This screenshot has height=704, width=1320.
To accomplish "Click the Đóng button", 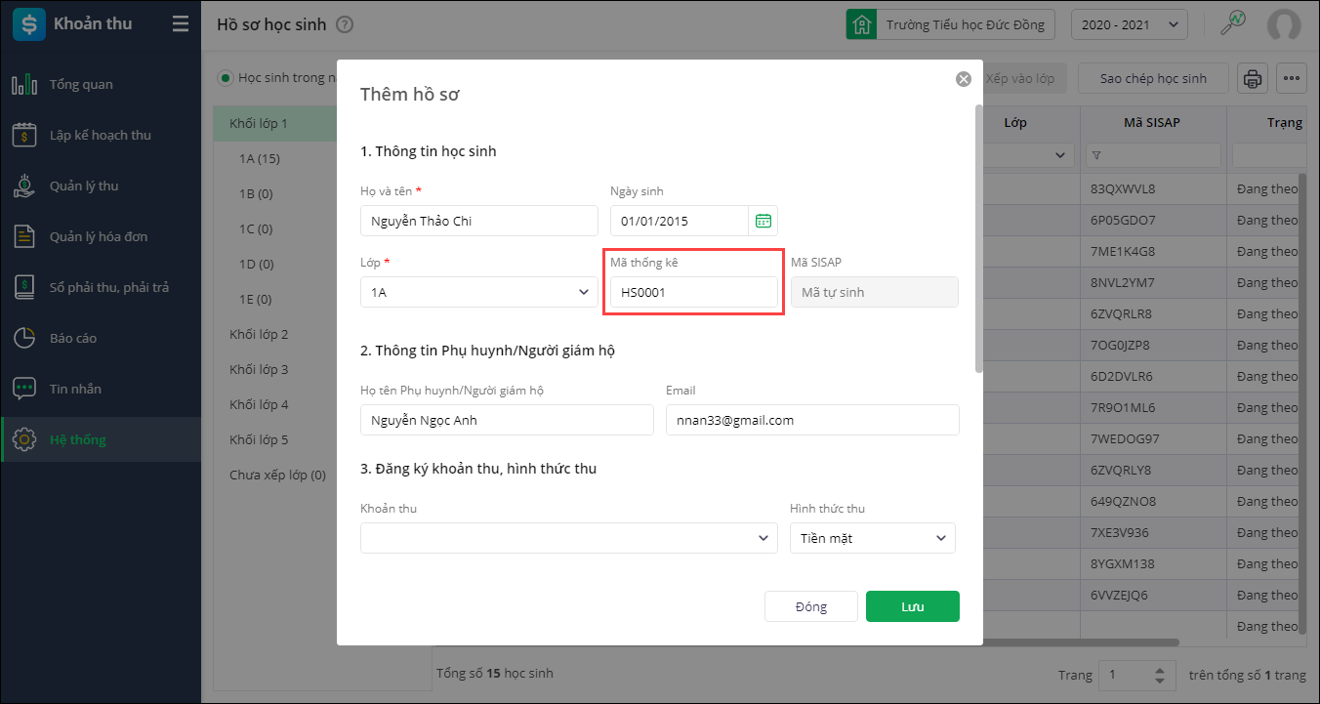I will [810, 606].
